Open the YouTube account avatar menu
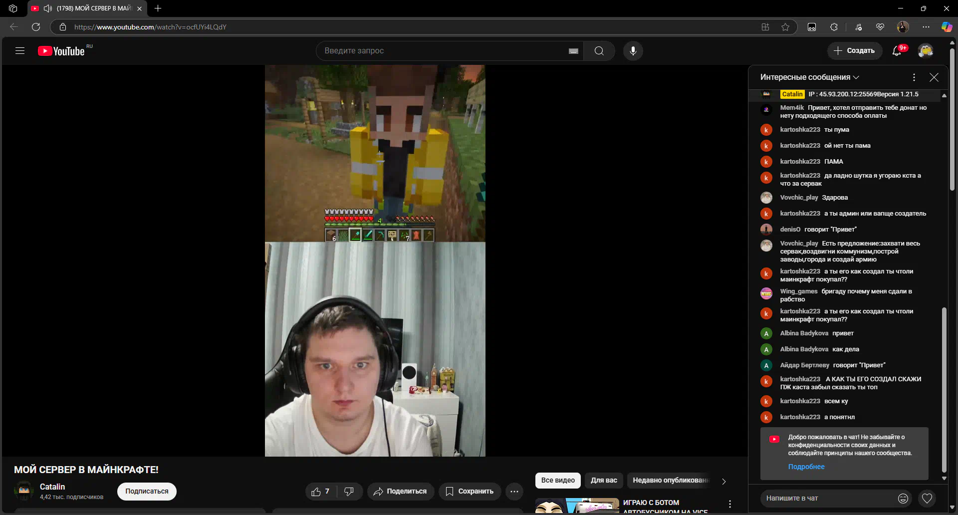Screen dimensions: 958x515 pyautogui.click(x=926, y=50)
